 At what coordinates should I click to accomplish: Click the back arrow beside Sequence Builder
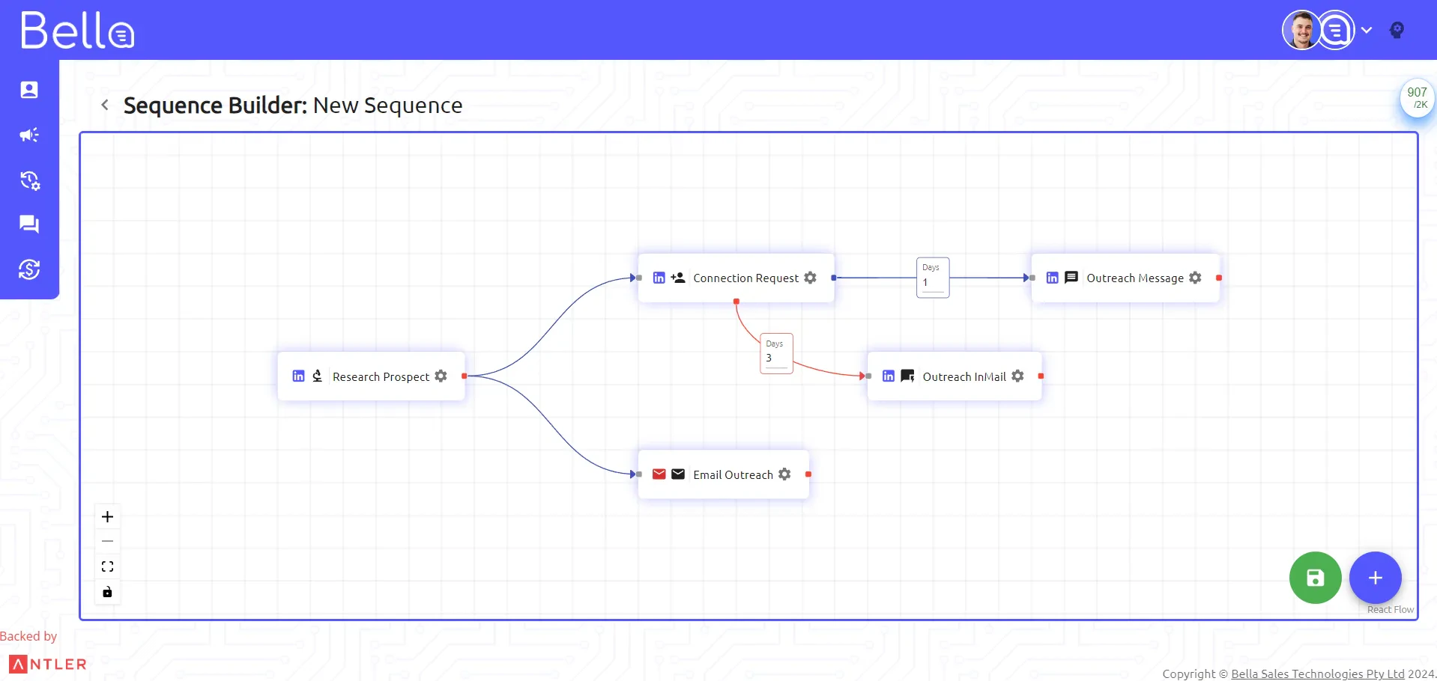(x=104, y=105)
